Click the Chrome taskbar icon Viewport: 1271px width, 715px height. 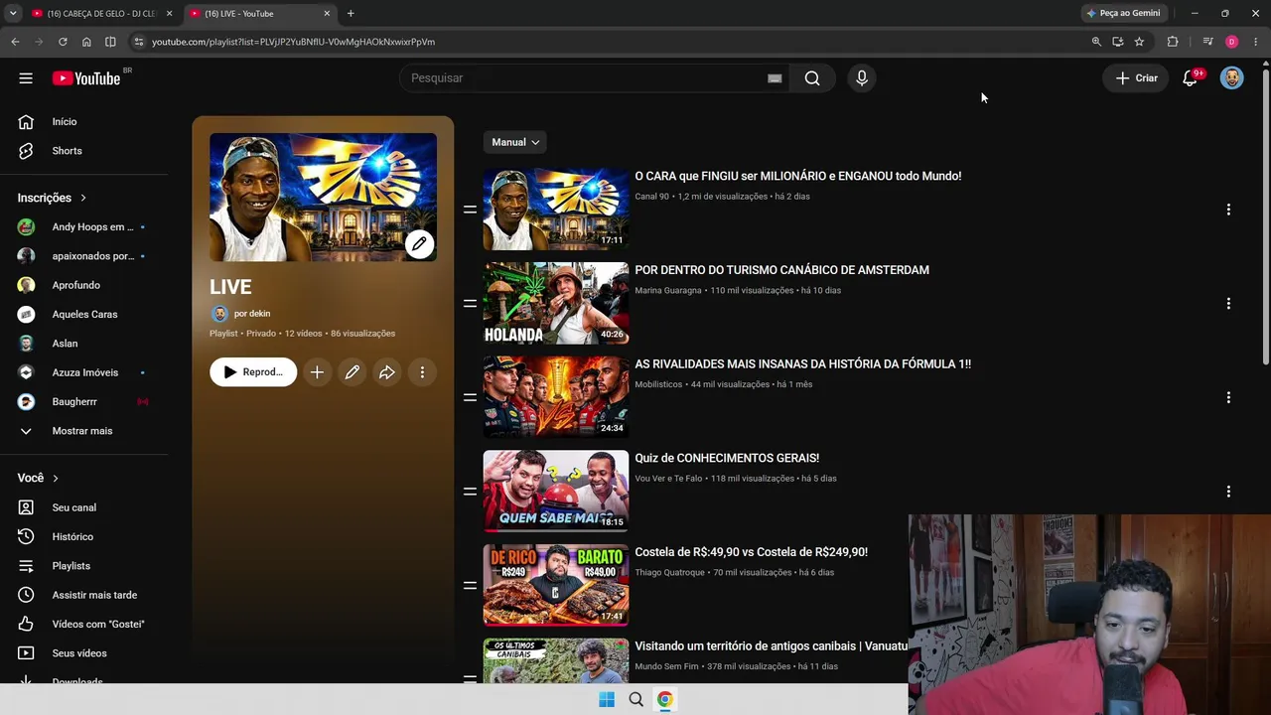(665, 699)
